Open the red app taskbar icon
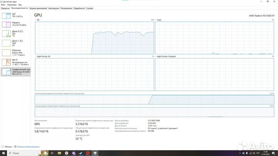The width and height of the screenshot is (278, 156). 88,153
